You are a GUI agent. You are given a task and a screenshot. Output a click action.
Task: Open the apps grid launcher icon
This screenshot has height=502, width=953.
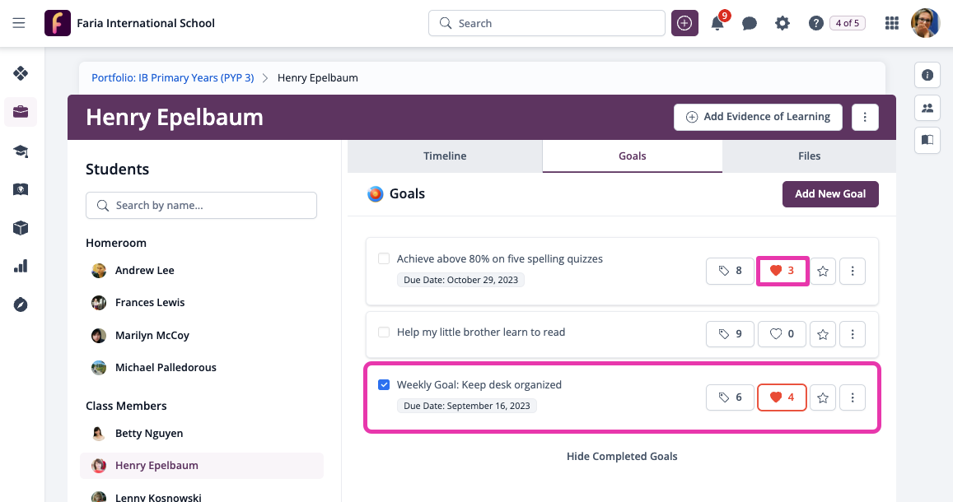point(891,23)
